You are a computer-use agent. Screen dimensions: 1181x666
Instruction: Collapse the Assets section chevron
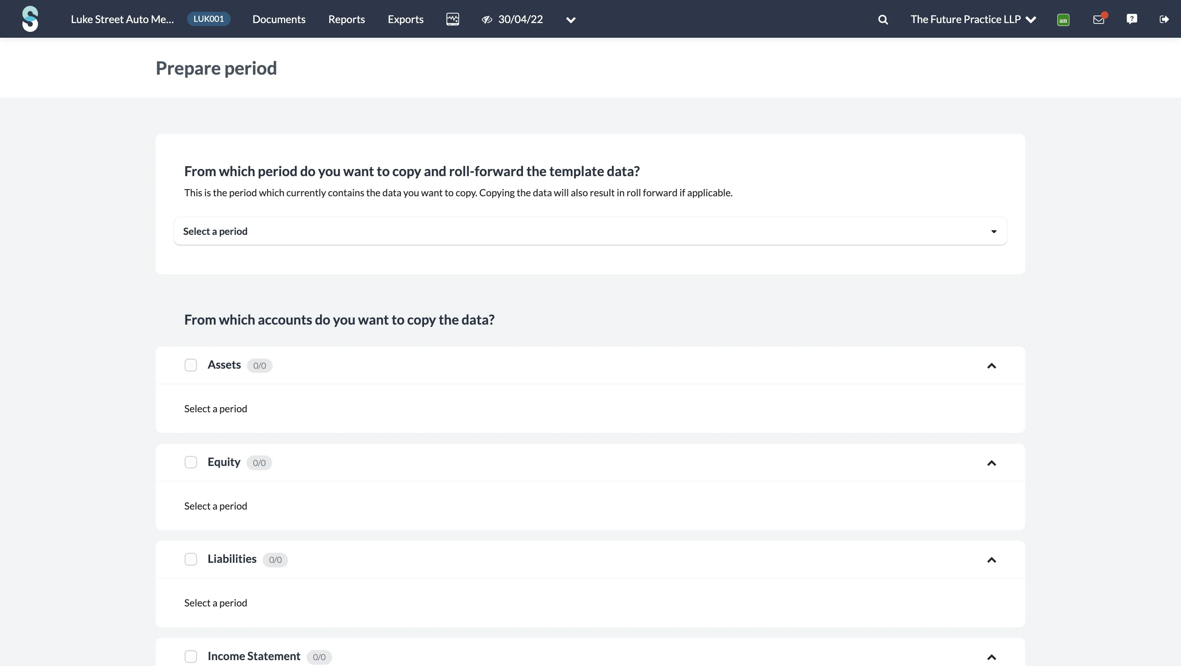coord(991,366)
